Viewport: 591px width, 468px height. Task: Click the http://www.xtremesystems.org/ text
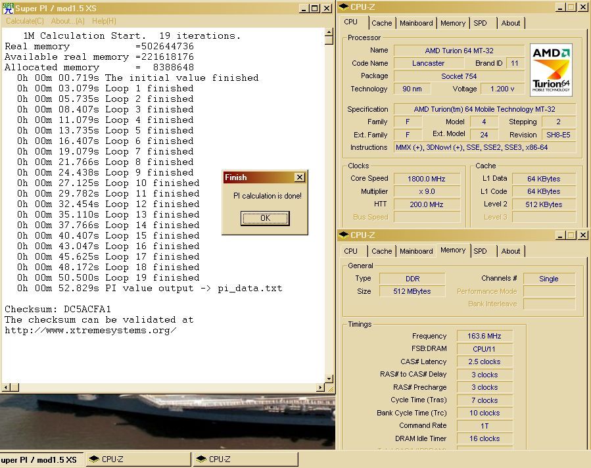pos(91,331)
